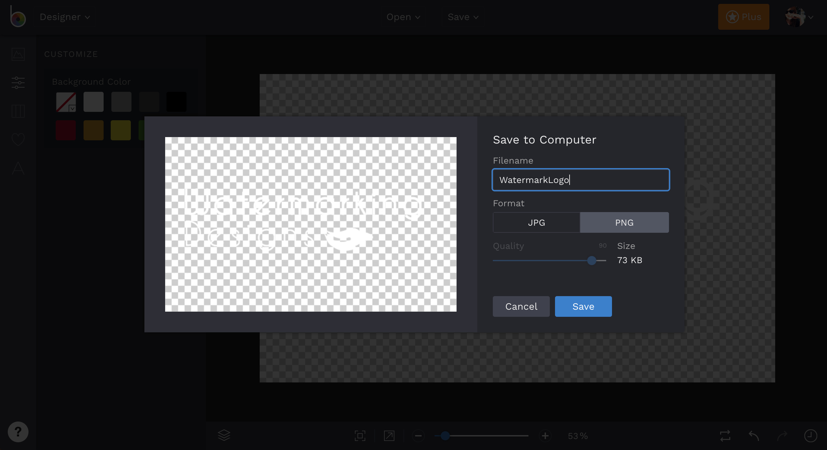Screen dimensions: 827x450
Task: Open the Templates columns sidebar icon
Action: click(x=18, y=111)
